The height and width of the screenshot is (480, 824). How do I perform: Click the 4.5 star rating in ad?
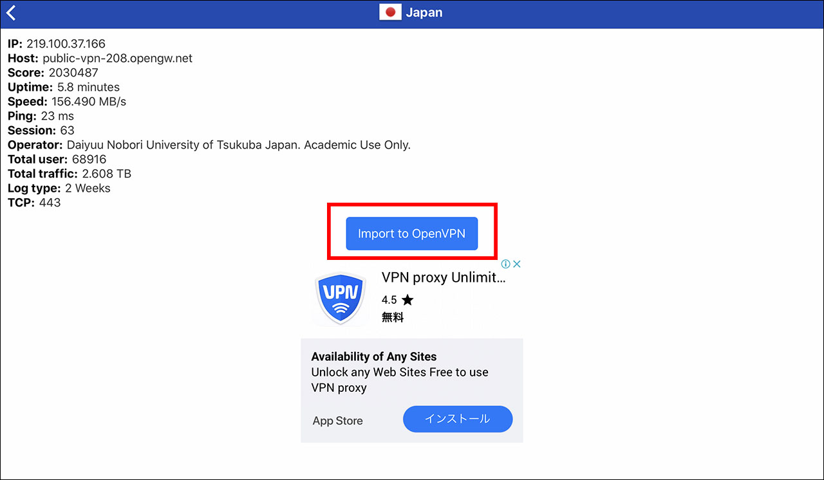click(398, 300)
